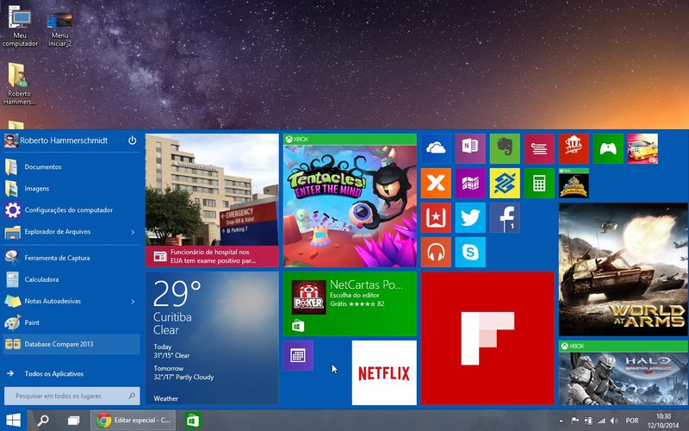This screenshot has width=689, height=431.
Task: Click the battery power tray icon
Action: click(588, 421)
